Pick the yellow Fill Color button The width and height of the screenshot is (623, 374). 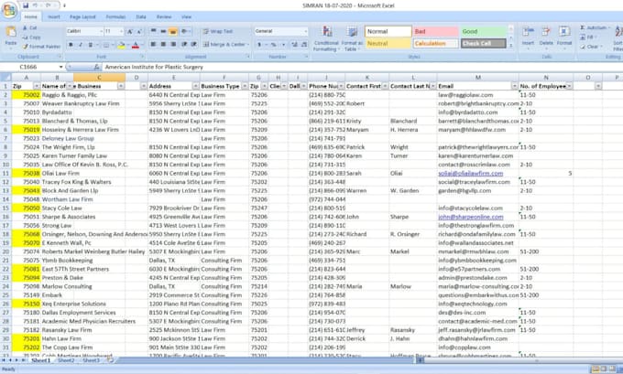(x=121, y=45)
